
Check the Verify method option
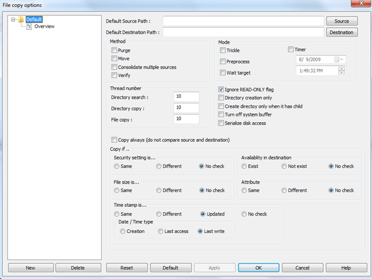pyautogui.click(x=114, y=75)
